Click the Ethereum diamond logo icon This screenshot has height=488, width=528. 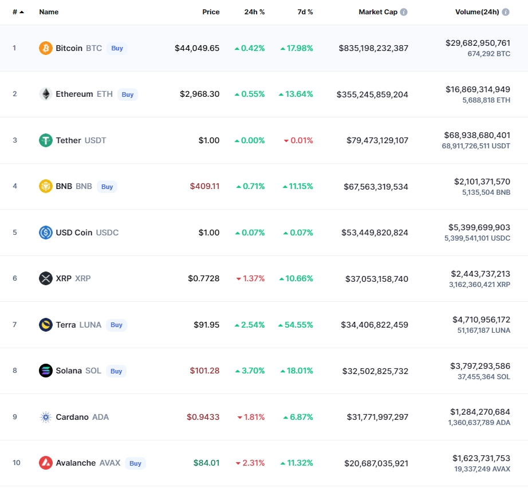(x=46, y=94)
